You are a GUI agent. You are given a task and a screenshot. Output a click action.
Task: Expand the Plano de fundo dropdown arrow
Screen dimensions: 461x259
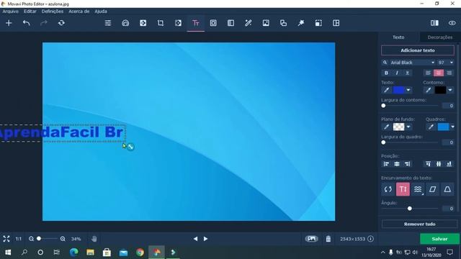click(408, 127)
